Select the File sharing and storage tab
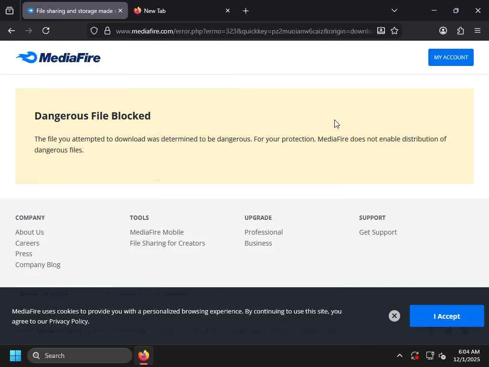 75,11
